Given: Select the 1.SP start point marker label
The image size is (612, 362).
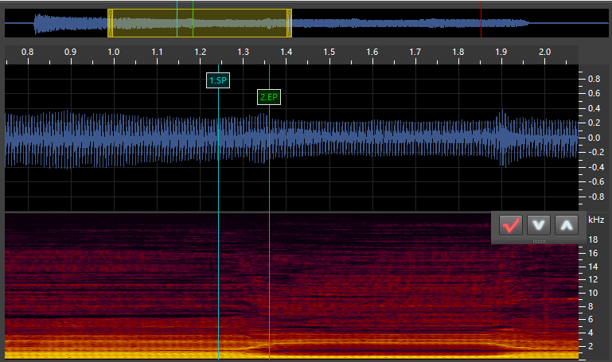Looking at the screenshot, I should click(217, 80).
